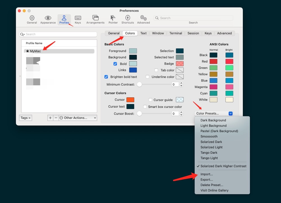This screenshot has width=281, height=203.
Task: Switch to the Terminal tab
Action: point(176,33)
